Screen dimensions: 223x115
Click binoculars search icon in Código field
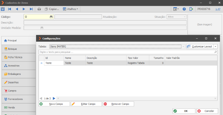[51, 17]
